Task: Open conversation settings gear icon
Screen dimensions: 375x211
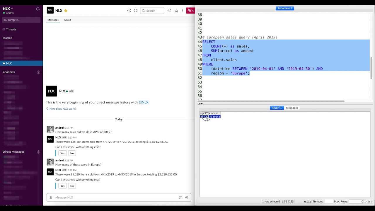Action: pyautogui.click(x=135, y=11)
